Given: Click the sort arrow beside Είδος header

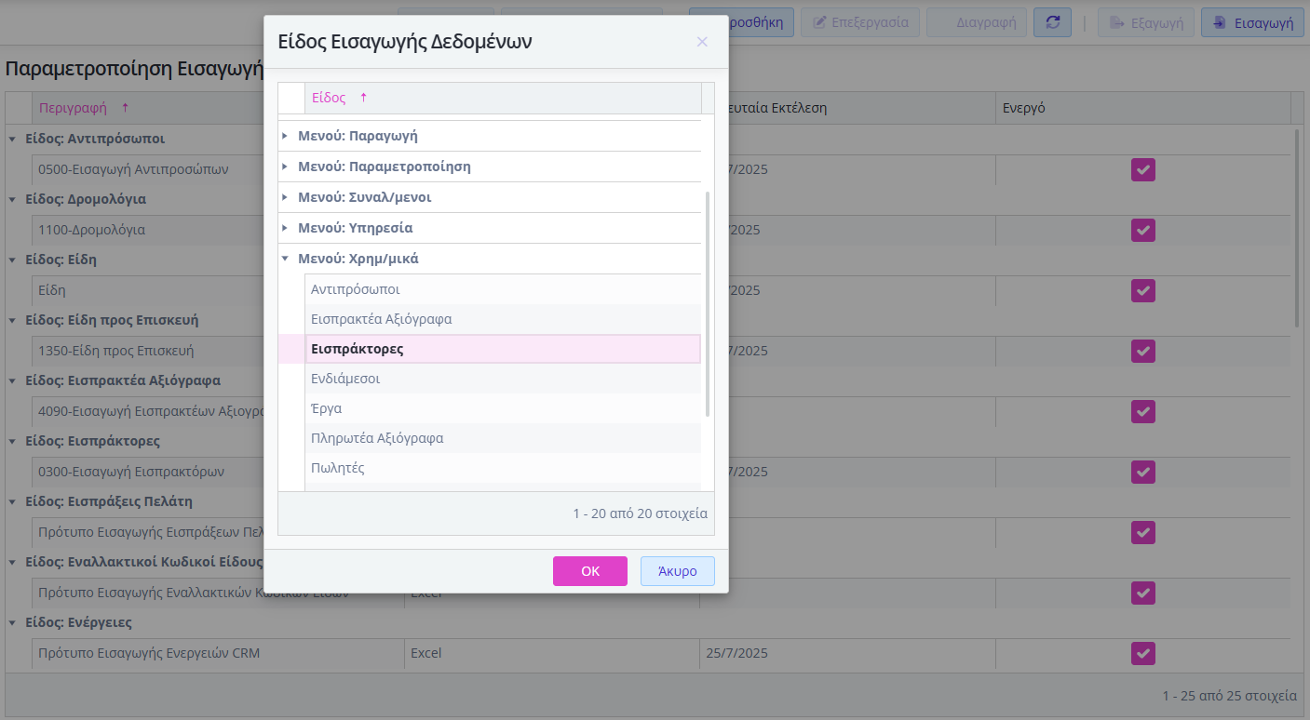Looking at the screenshot, I should click(364, 98).
